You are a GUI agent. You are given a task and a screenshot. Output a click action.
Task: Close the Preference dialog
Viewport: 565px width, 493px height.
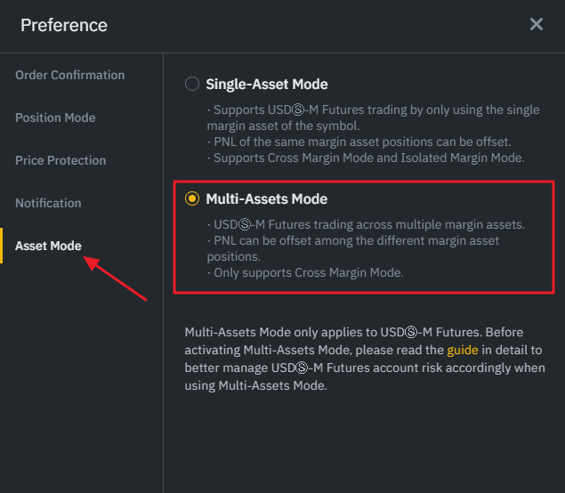tap(537, 25)
